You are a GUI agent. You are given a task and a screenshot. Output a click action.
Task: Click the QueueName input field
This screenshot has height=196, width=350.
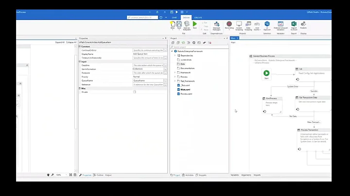pyautogui.click(x=148, y=81)
